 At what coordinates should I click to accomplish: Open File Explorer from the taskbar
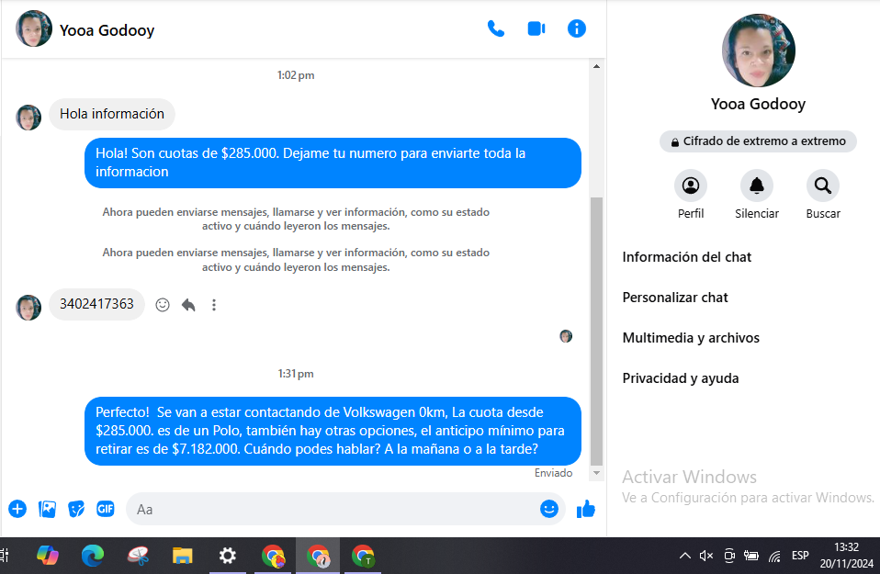coord(183,556)
